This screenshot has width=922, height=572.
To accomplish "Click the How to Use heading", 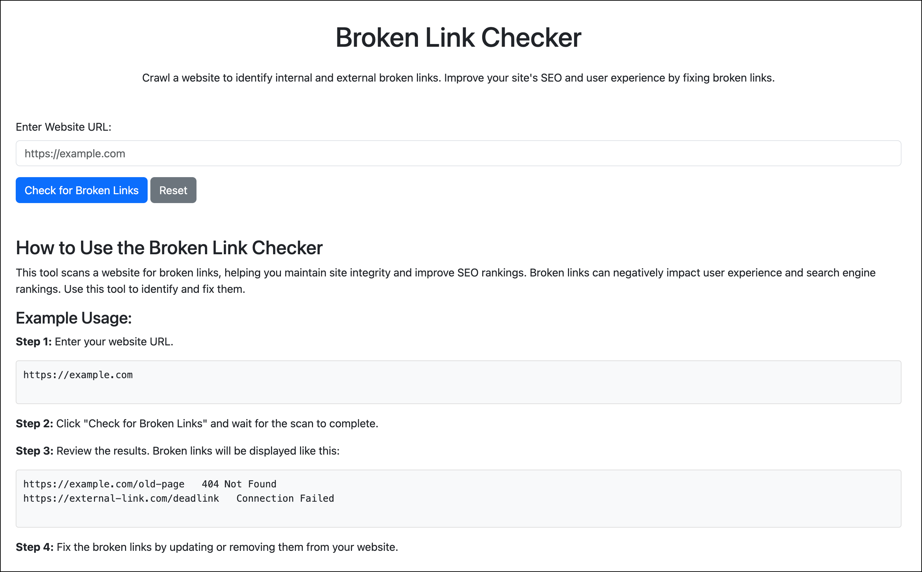I will [169, 248].
